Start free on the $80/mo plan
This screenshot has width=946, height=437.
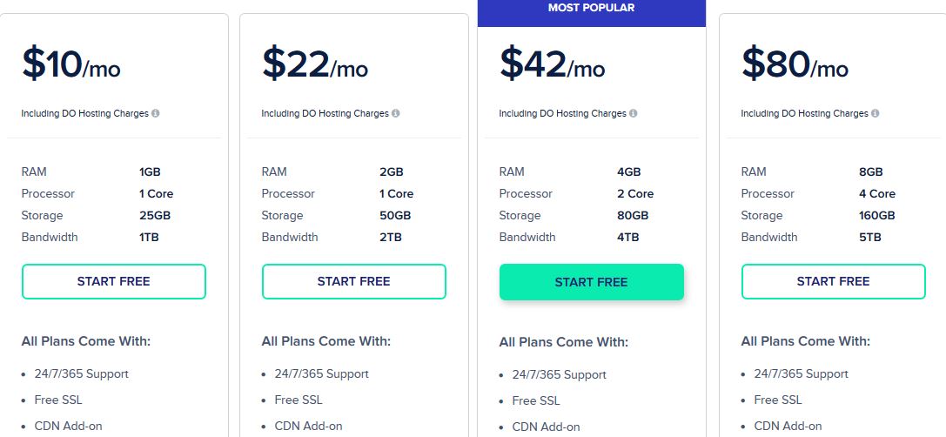tap(833, 281)
